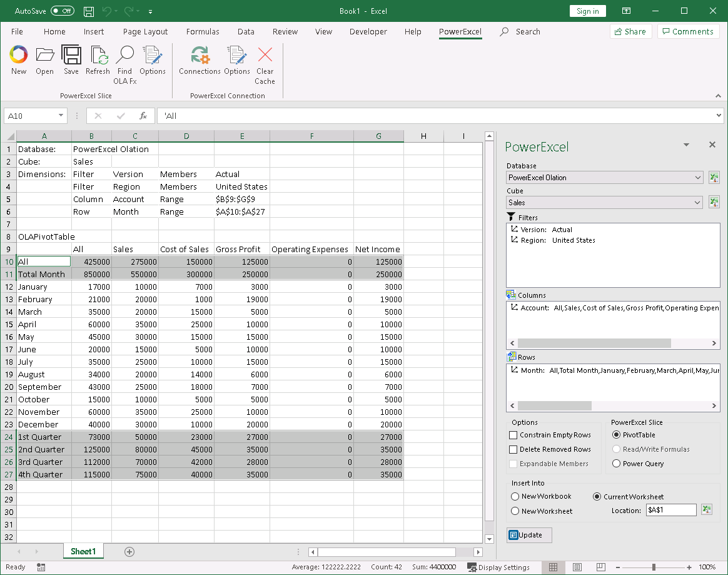The image size is (728, 575).
Task: Click the Columns list horizontal scrollbar
Action: pyautogui.click(x=594, y=343)
